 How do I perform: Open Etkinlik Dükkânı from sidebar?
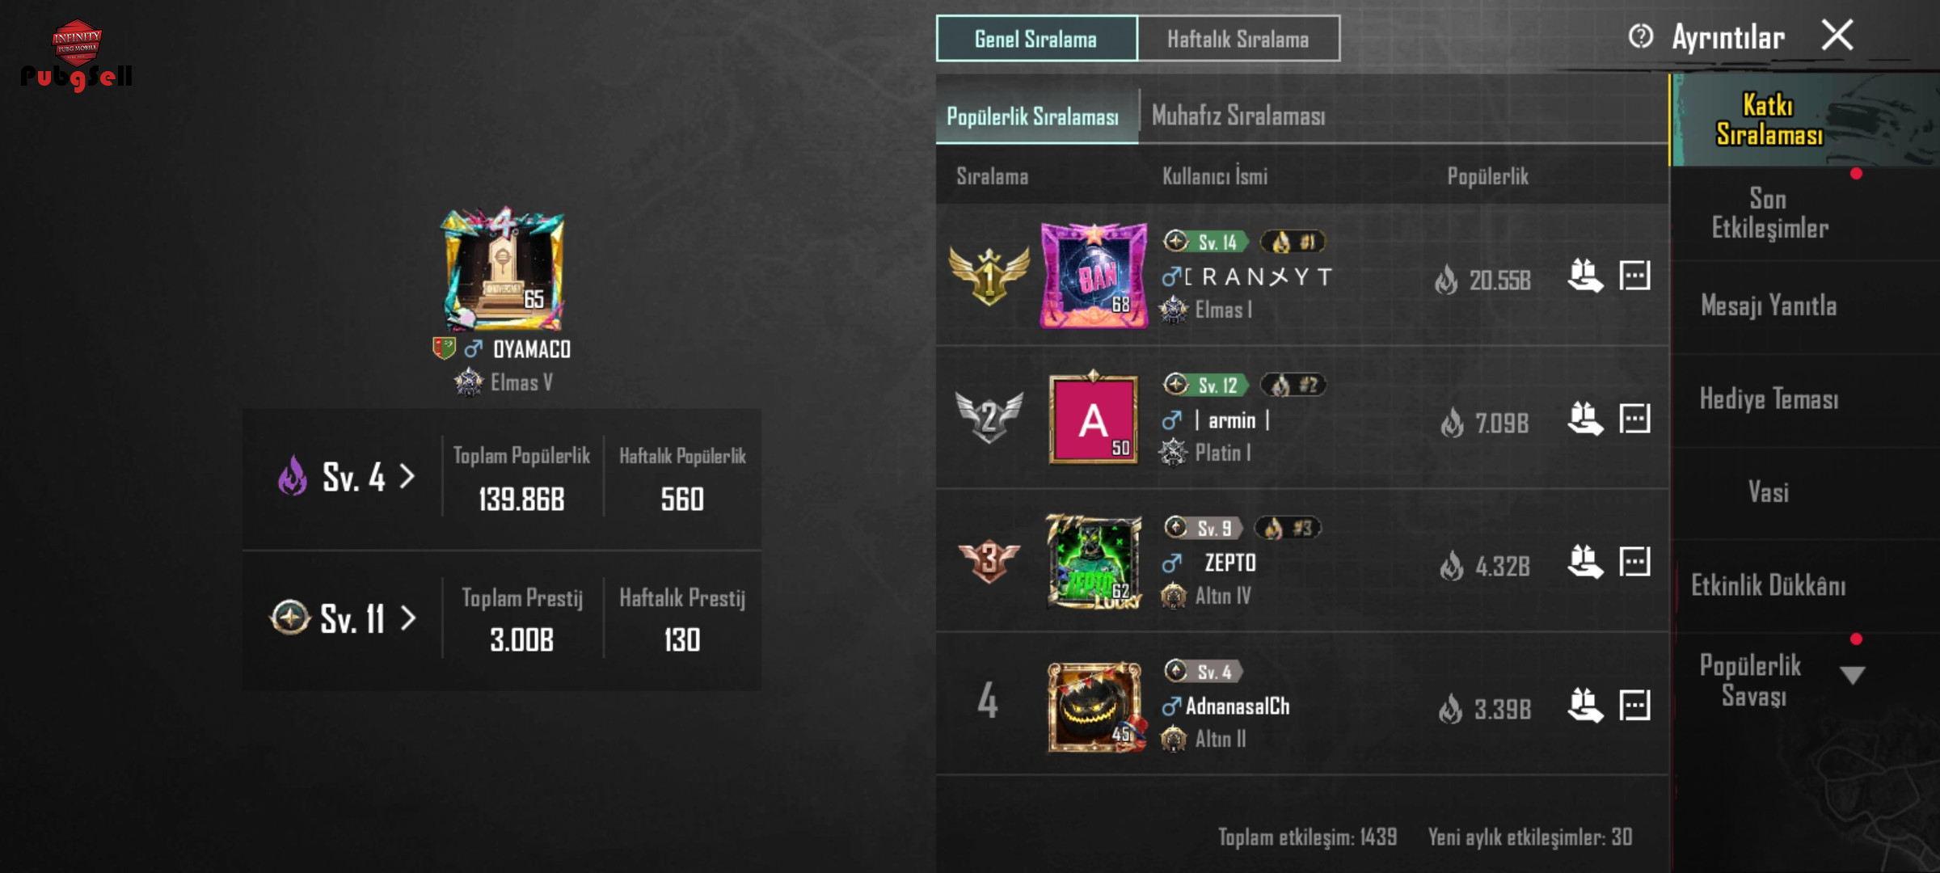tap(1769, 585)
